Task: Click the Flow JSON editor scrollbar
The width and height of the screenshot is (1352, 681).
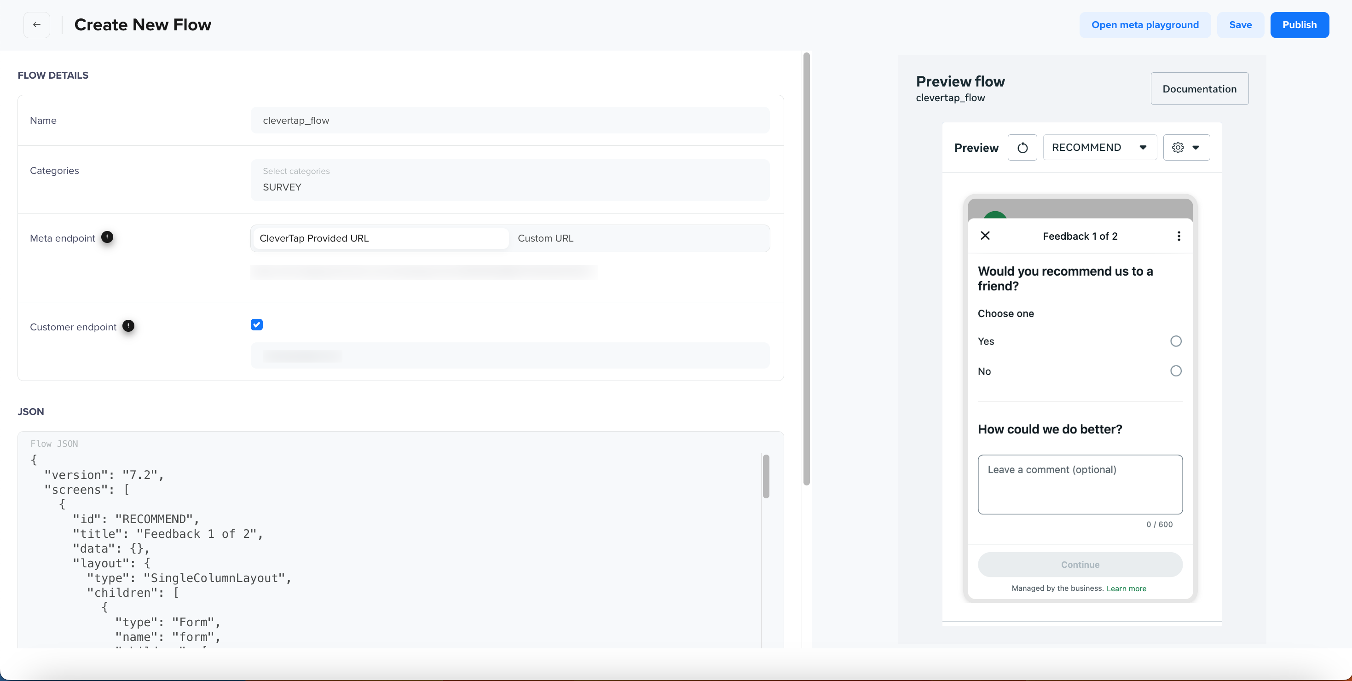Action: (x=766, y=476)
